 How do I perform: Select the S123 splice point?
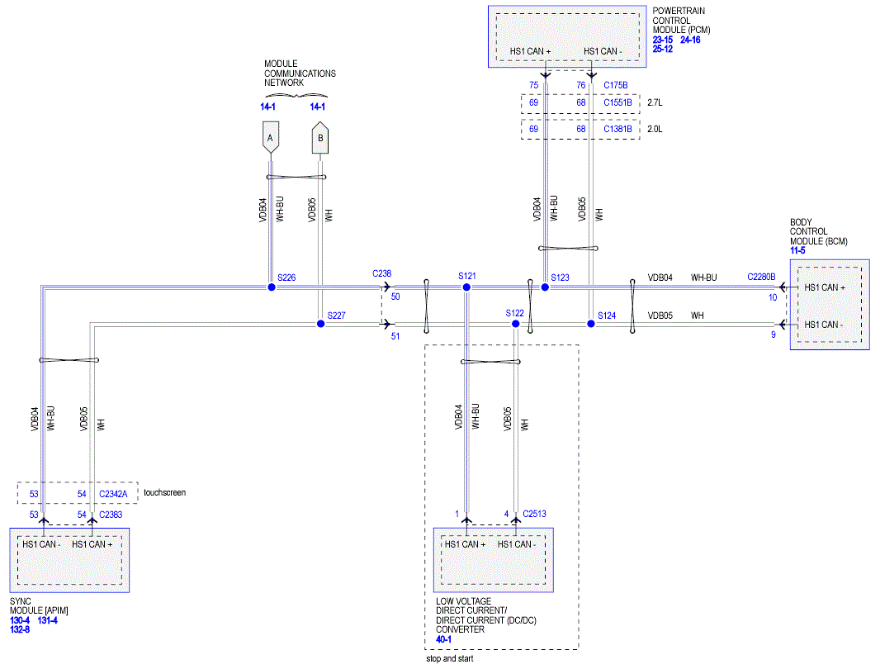545,287
